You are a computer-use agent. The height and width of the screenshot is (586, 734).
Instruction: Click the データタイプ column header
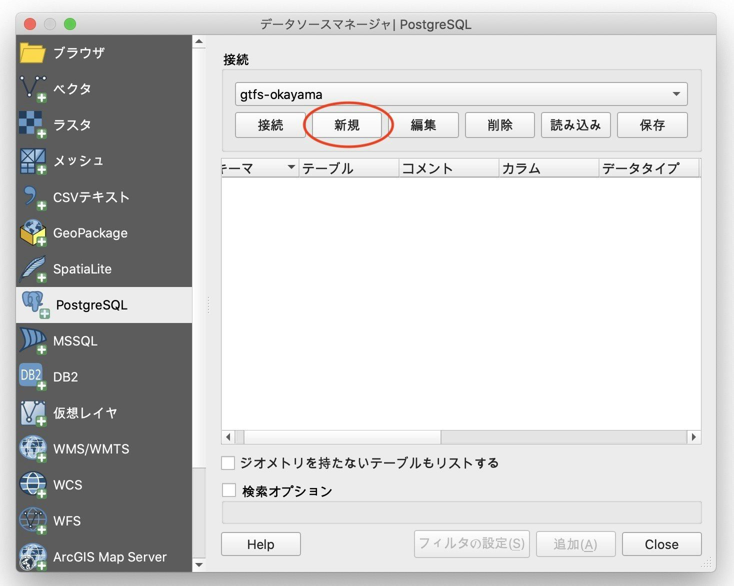(649, 168)
